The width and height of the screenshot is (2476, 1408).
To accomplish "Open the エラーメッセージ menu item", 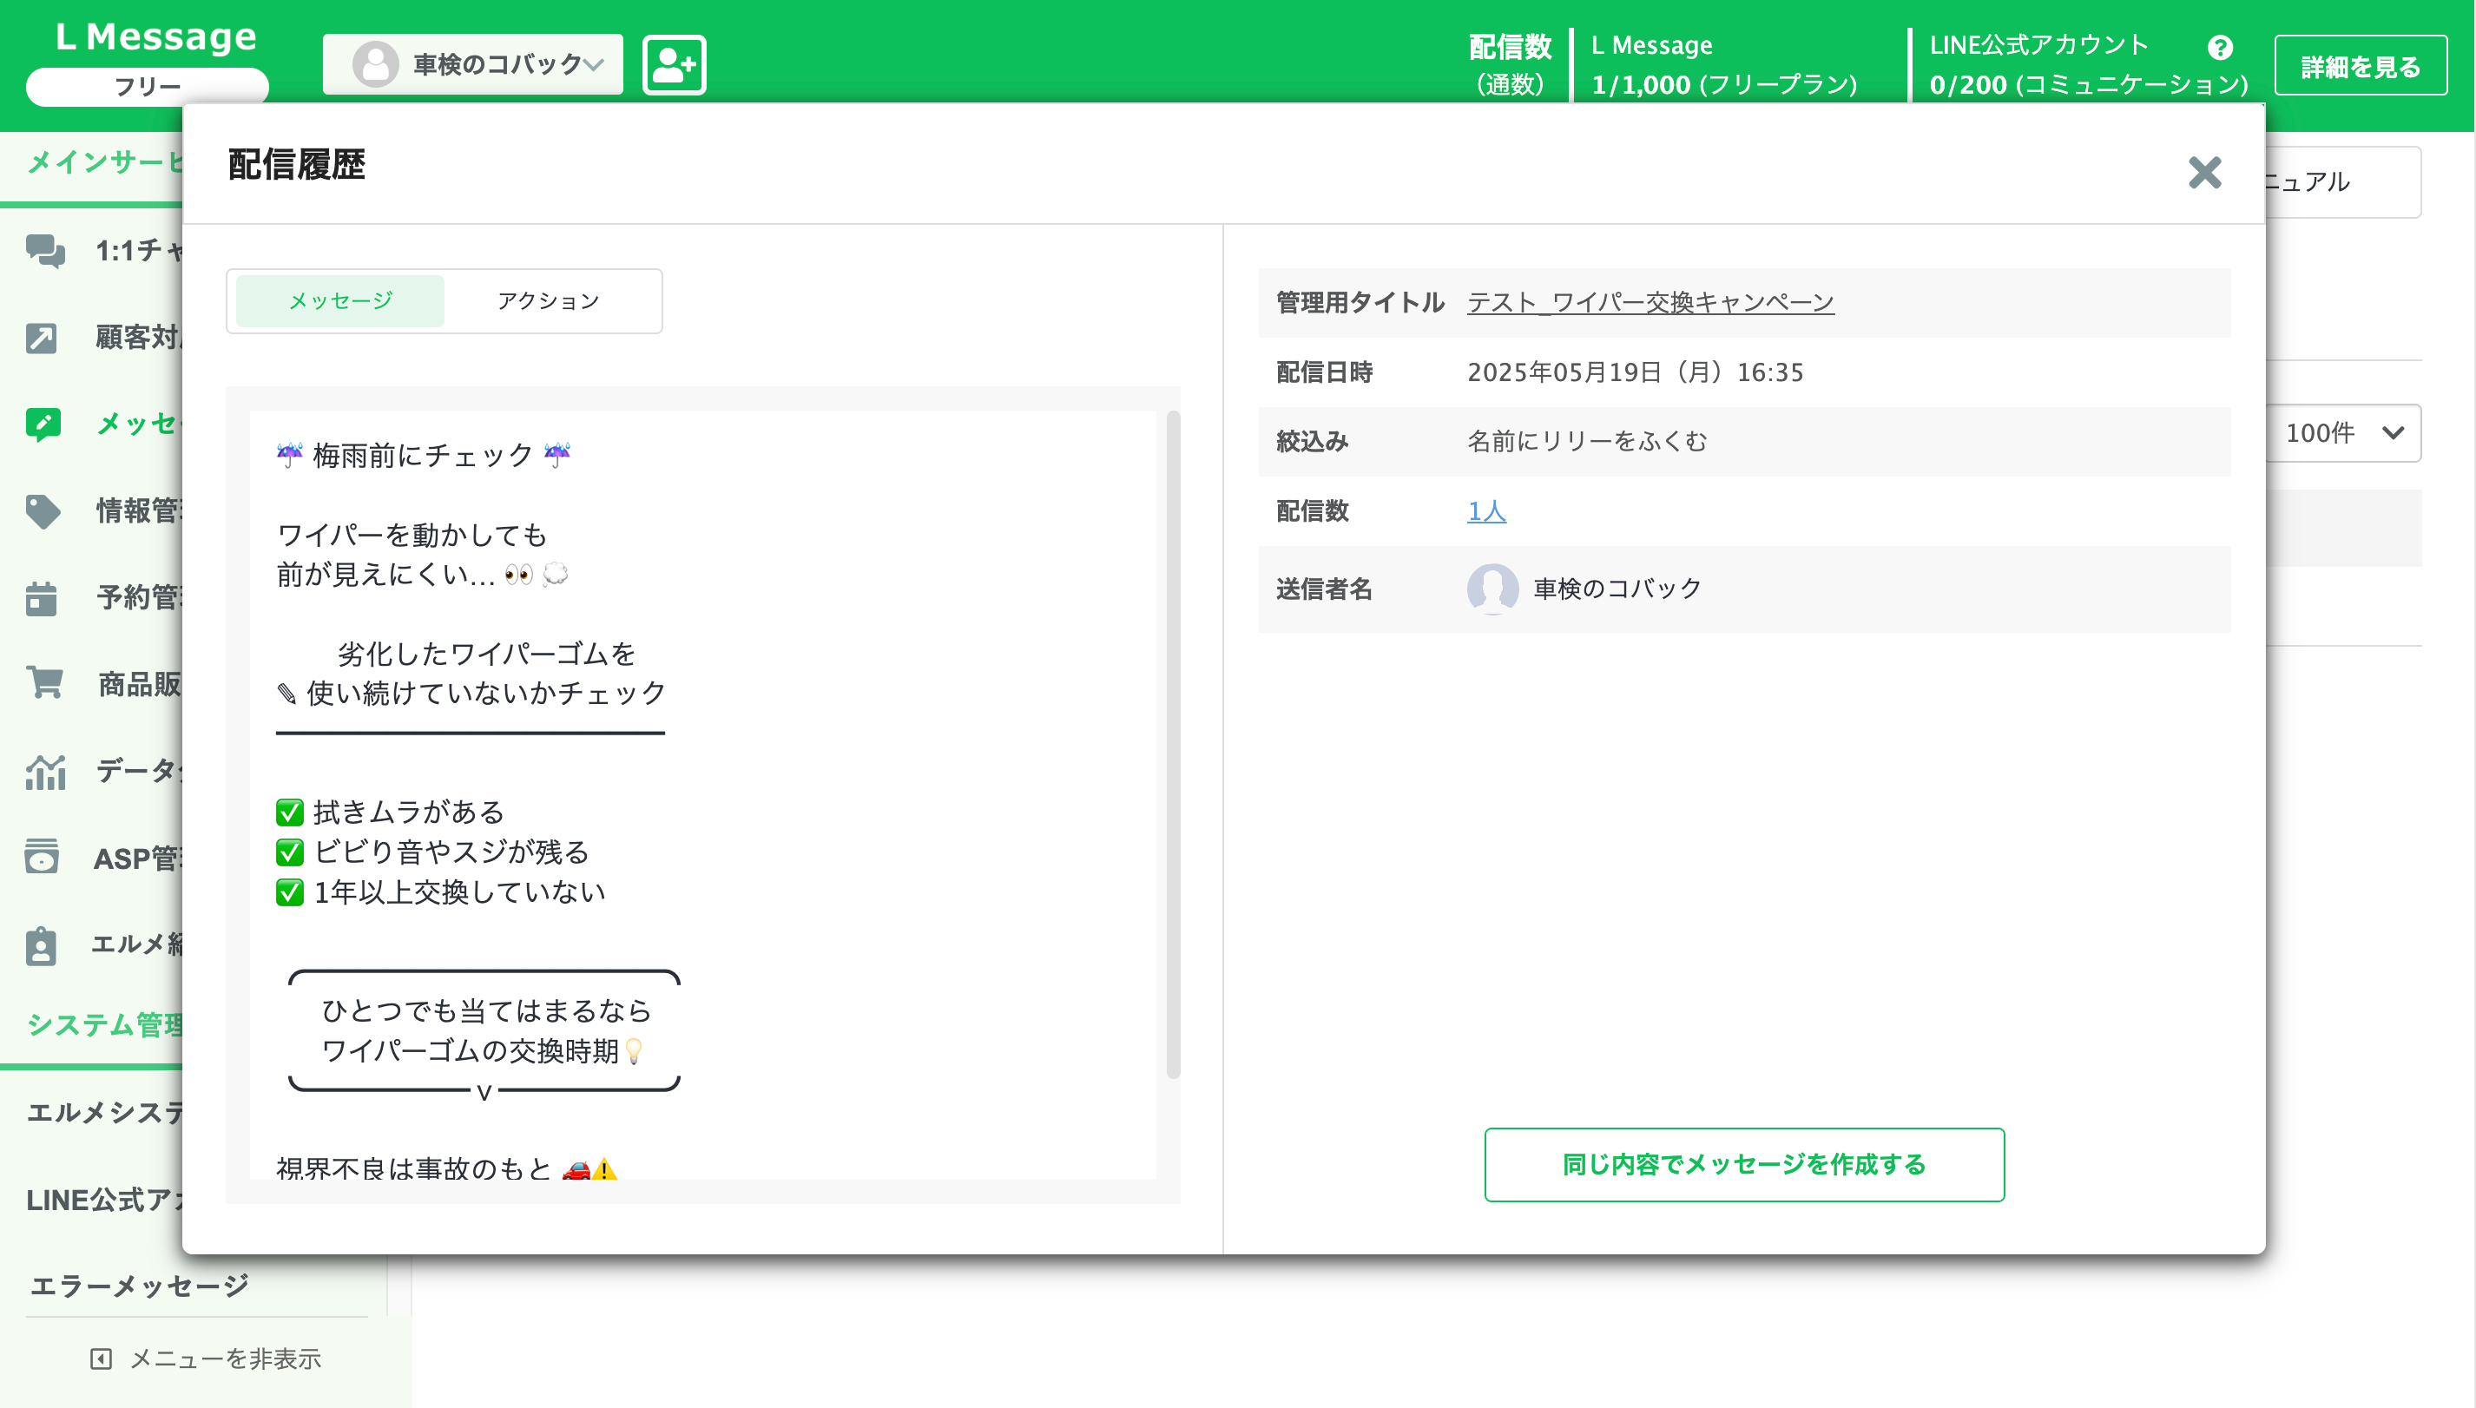I will click(x=139, y=1286).
